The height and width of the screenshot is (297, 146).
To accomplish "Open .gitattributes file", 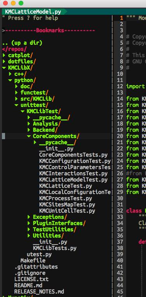I will click(x=36, y=267).
